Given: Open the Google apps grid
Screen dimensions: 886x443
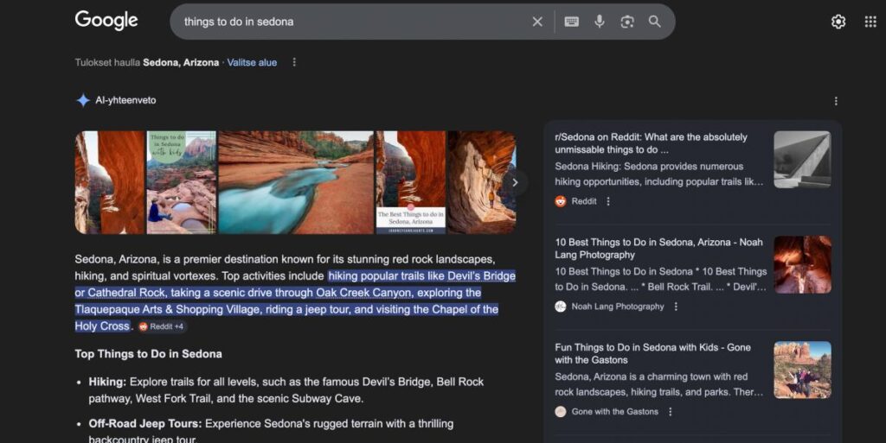Looking at the screenshot, I should pos(870,22).
